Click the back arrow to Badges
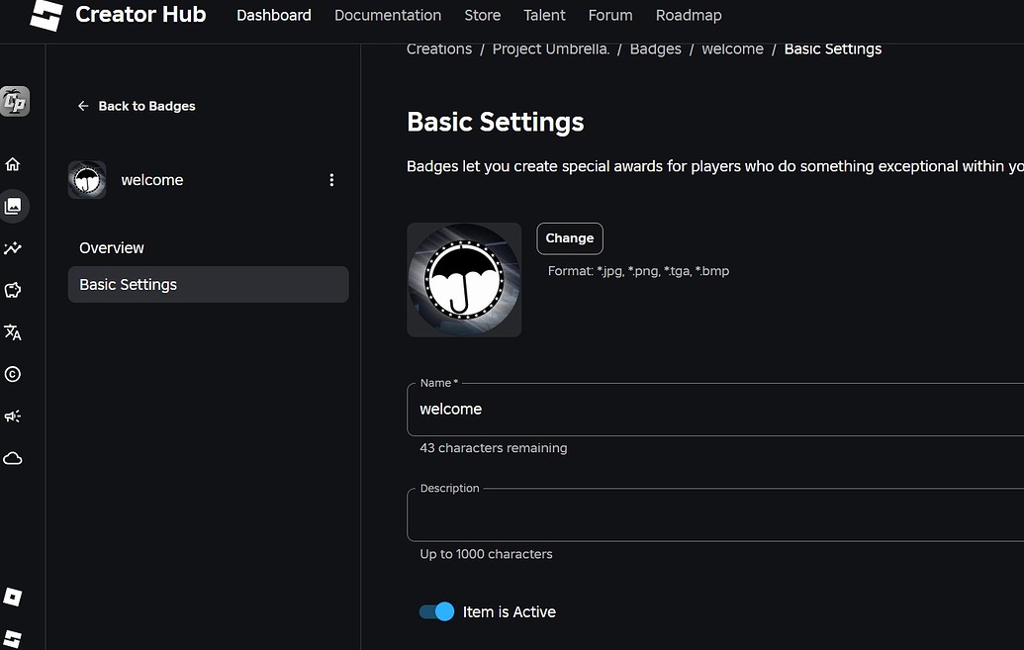 [x=83, y=105]
